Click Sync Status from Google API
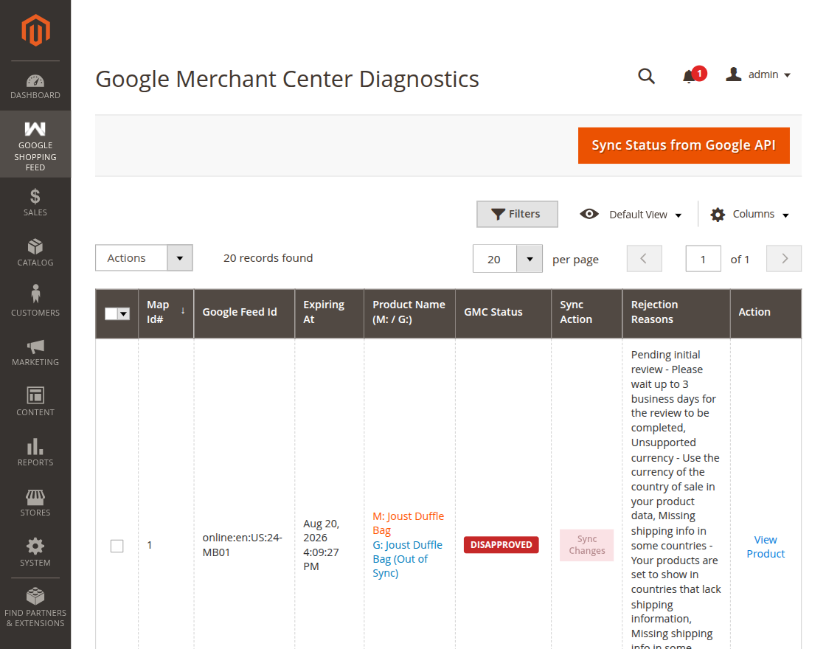 coord(684,145)
